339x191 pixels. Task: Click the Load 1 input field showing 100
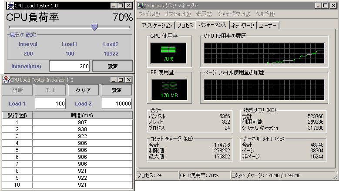pos(50,103)
